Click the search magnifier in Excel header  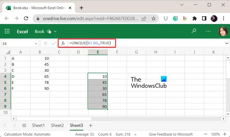tap(194, 31)
